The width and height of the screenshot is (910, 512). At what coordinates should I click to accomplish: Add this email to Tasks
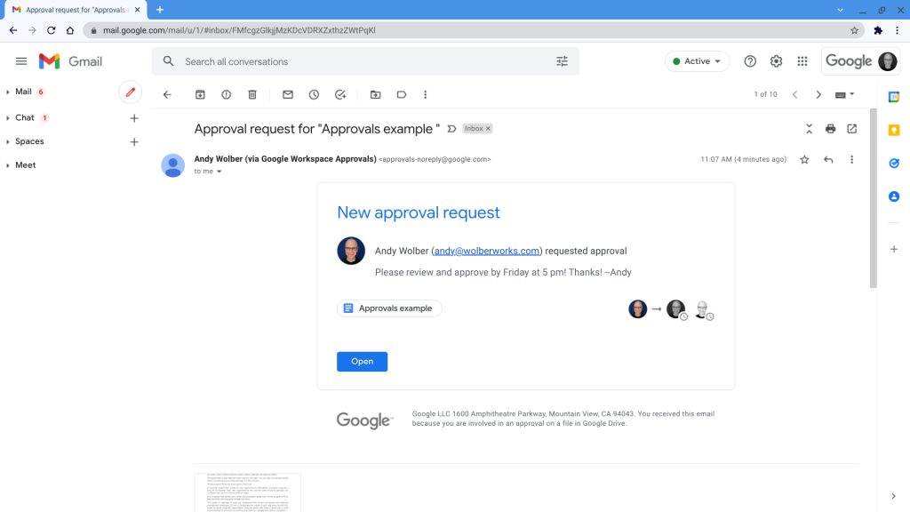tap(341, 94)
